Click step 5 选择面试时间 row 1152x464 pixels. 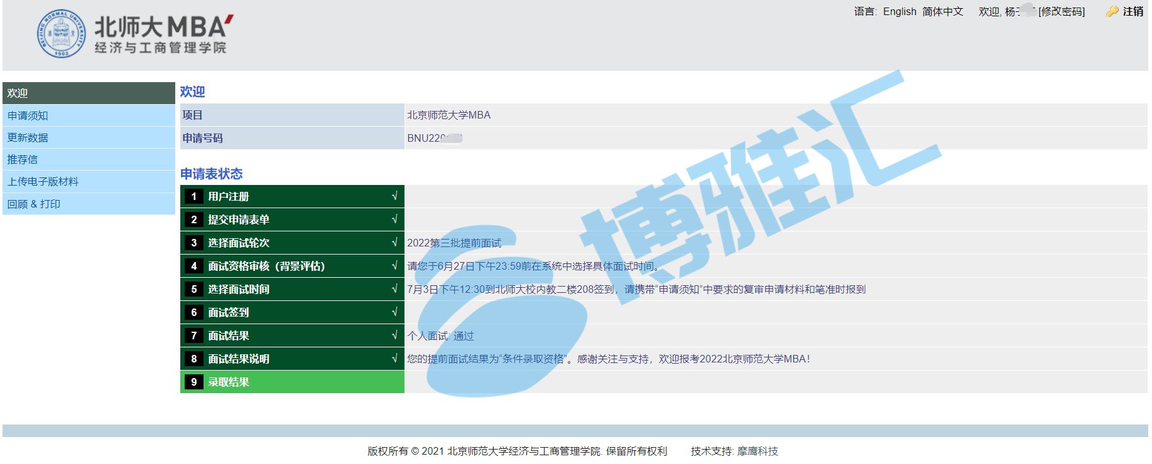292,289
